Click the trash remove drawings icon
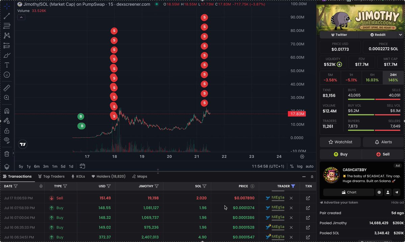Image resolution: width=405 pixels, height=242 pixels. [7, 154]
